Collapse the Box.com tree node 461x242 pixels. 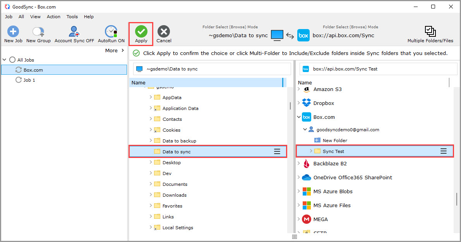(299, 117)
